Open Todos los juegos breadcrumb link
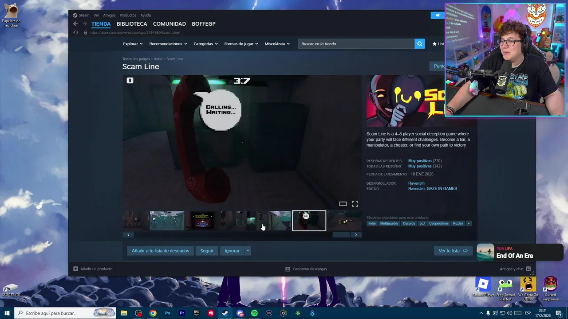568x319 pixels. point(136,59)
